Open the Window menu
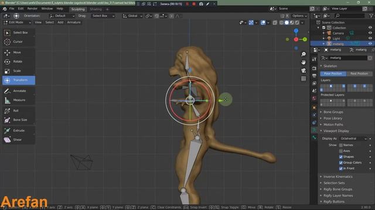Image resolution: width=375 pixels, height=210 pixels. (x=47, y=9)
